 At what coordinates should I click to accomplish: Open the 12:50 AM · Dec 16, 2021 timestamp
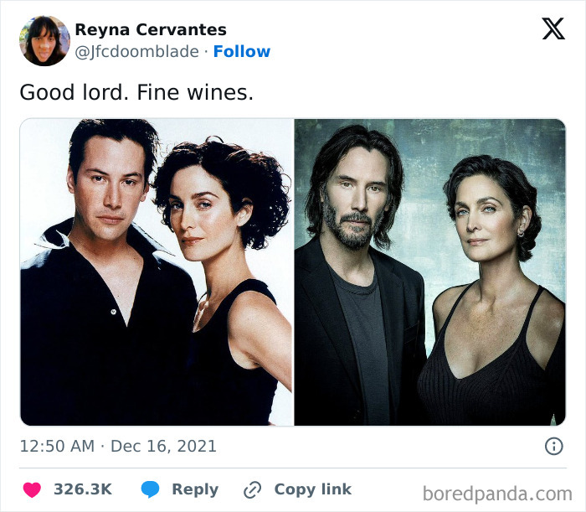pyautogui.click(x=118, y=446)
